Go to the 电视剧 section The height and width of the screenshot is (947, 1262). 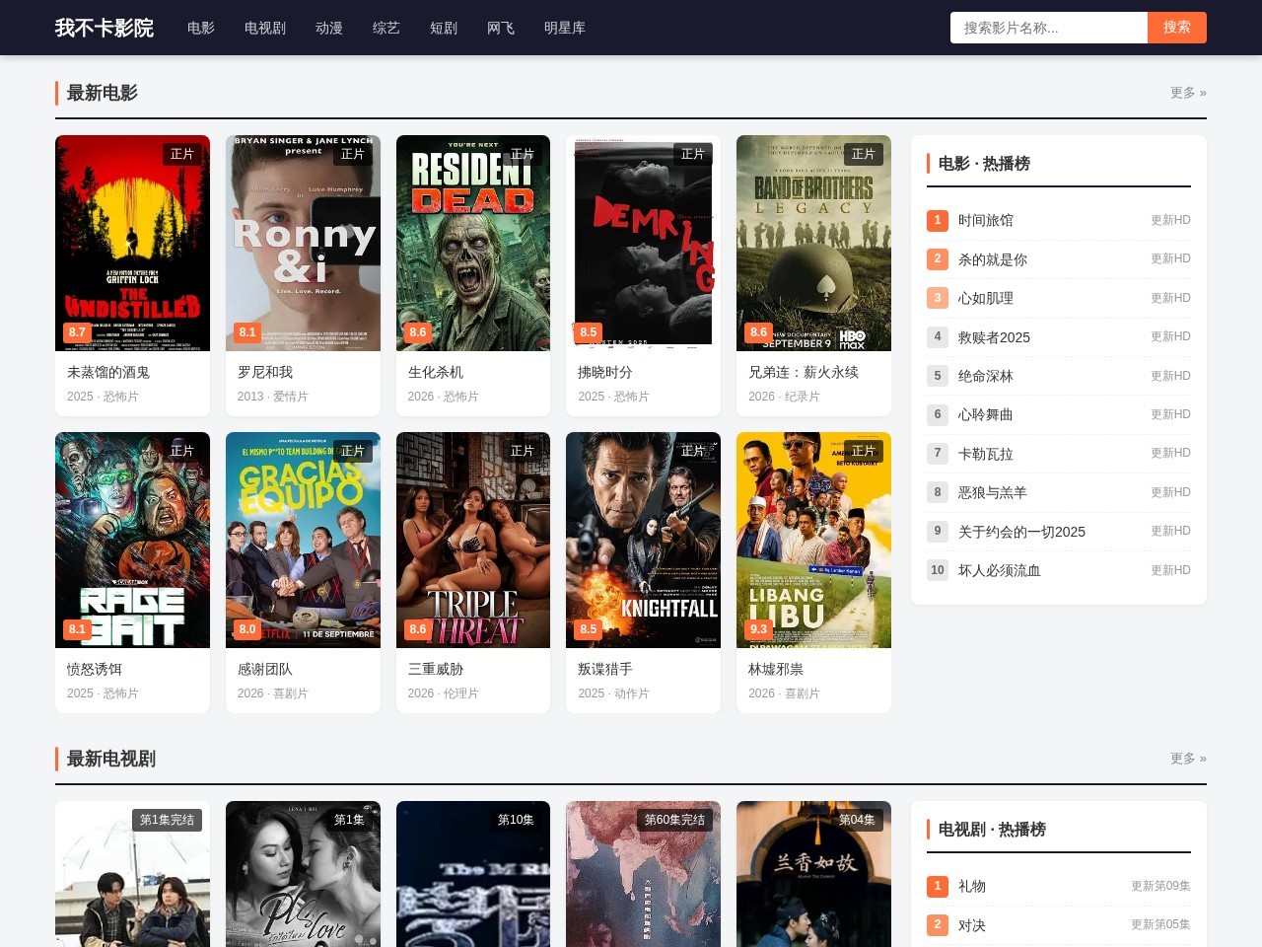tap(265, 28)
